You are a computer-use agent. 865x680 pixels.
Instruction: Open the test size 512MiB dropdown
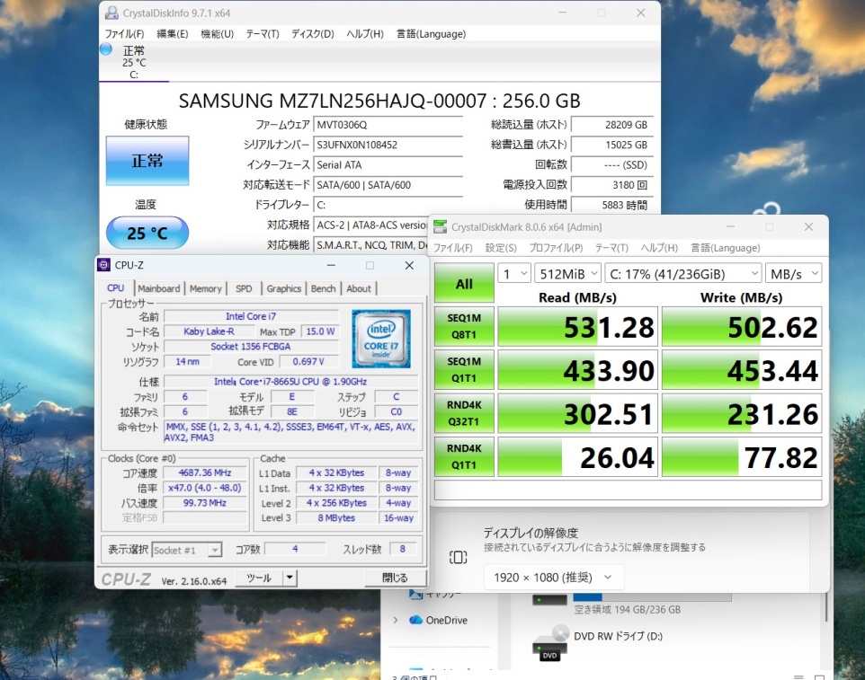[x=567, y=273]
